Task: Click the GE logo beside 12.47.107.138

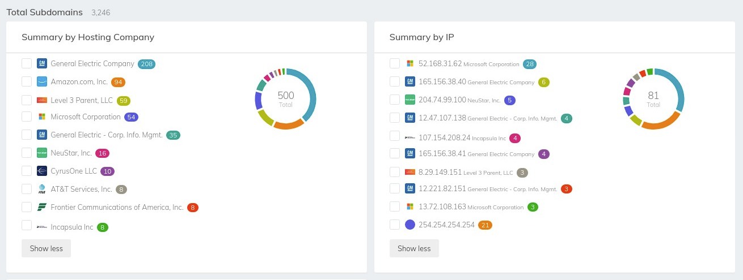Action: pyautogui.click(x=410, y=118)
